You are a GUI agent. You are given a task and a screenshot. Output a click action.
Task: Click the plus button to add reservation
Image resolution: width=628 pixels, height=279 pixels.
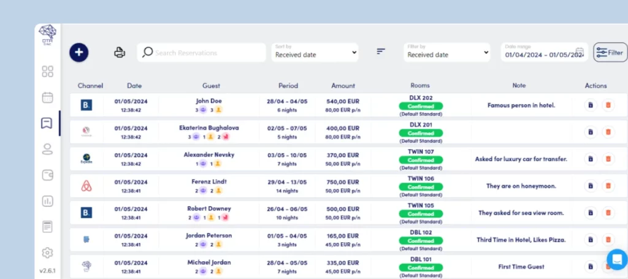pos(79,53)
